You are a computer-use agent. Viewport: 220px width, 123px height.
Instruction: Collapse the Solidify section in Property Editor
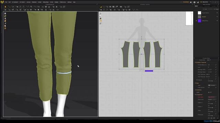(195, 90)
